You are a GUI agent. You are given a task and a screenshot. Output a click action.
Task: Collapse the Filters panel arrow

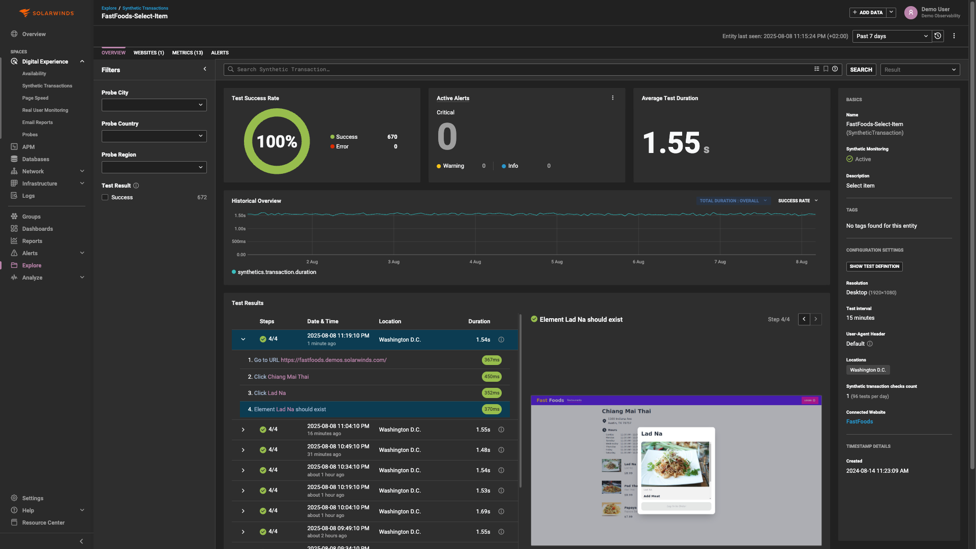click(205, 70)
